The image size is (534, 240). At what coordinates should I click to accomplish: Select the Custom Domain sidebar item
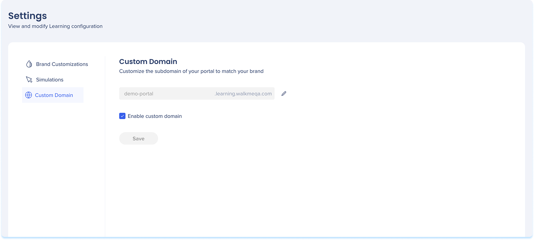coord(54,95)
